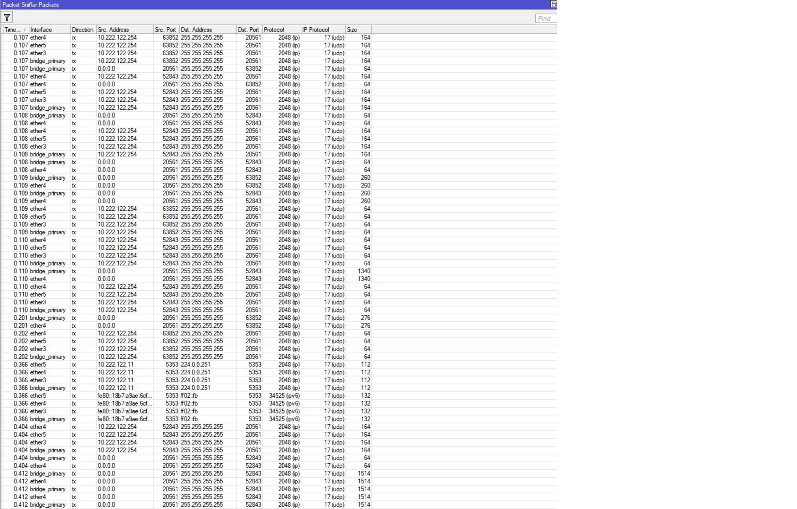
Task: Select 10.222.122.11 in the ether5 row
Action: point(116,365)
